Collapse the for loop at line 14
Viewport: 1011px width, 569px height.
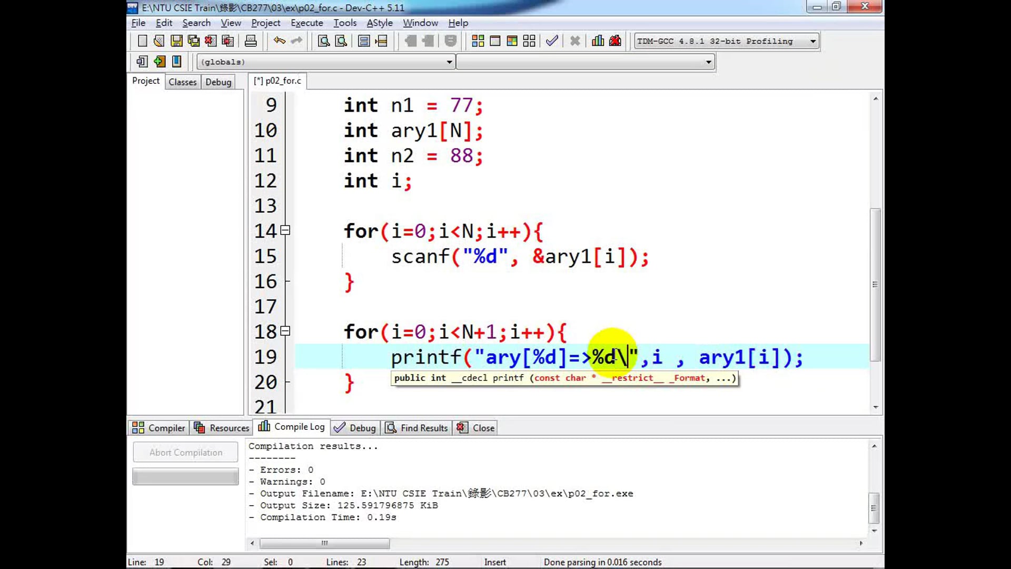click(285, 230)
